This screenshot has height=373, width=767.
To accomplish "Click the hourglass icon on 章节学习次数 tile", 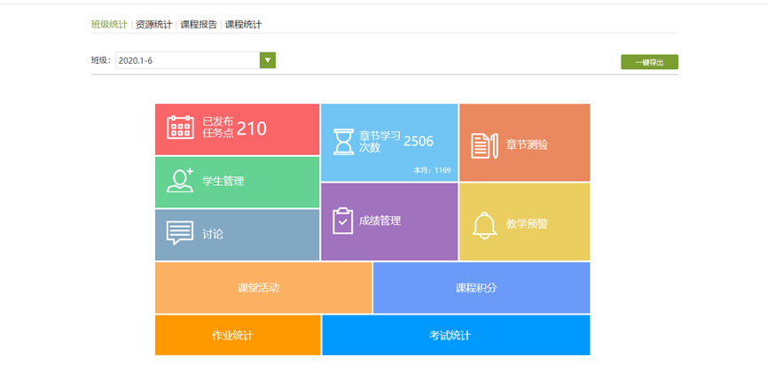I will (342, 142).
